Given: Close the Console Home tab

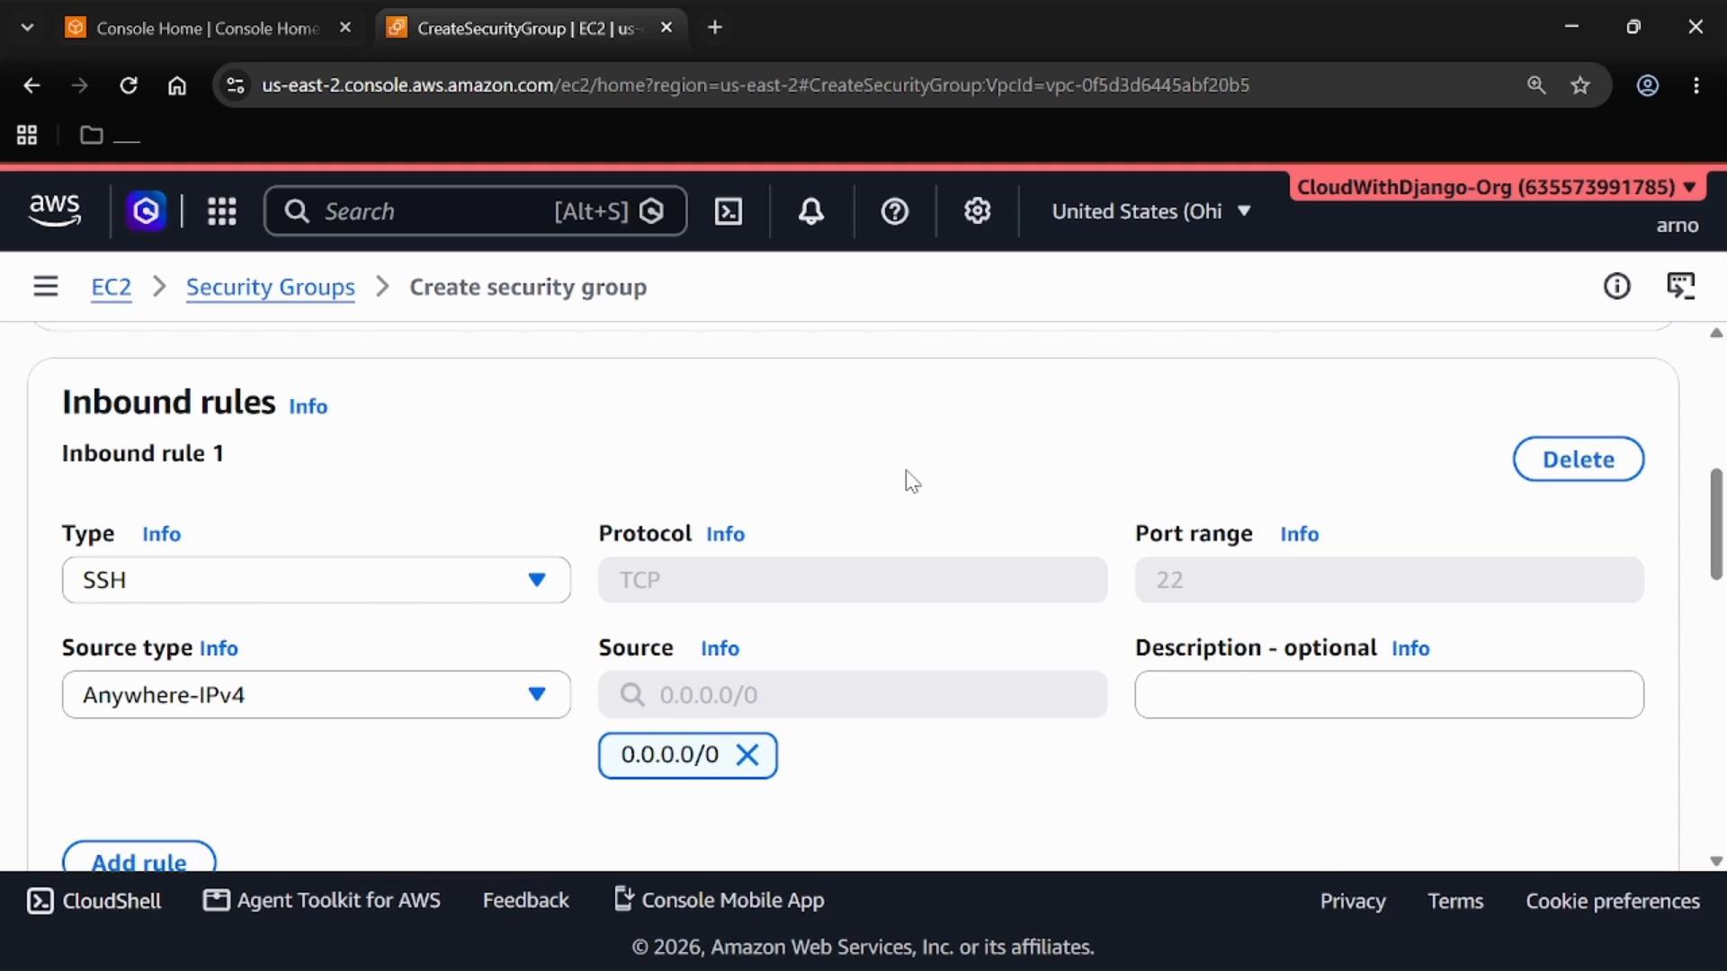Looking at the screenshot, I should [345, 28].
